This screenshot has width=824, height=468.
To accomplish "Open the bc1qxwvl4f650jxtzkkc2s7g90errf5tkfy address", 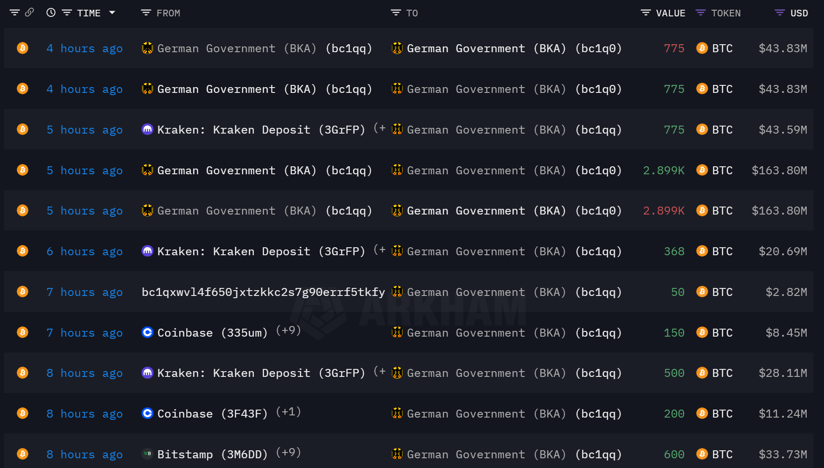I will 263,292.
